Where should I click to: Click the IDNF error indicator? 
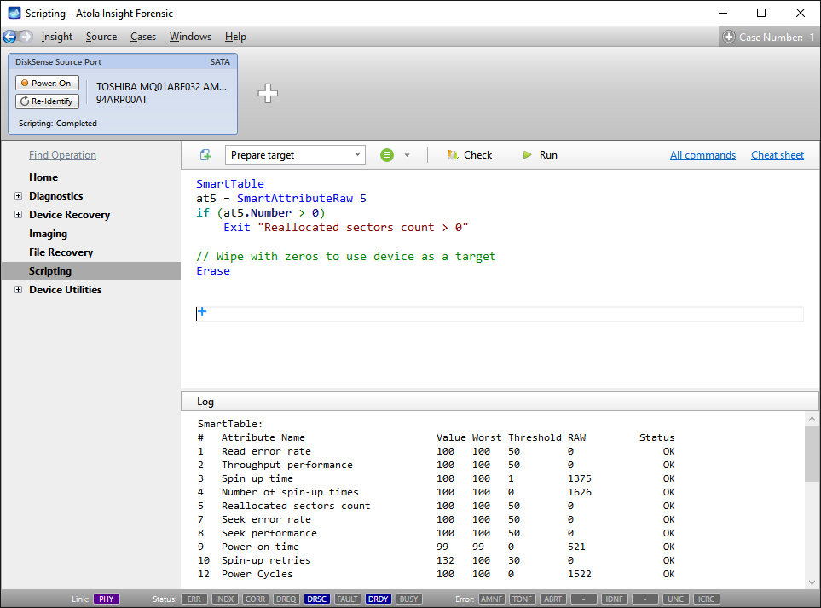click(x=614, y=599)
